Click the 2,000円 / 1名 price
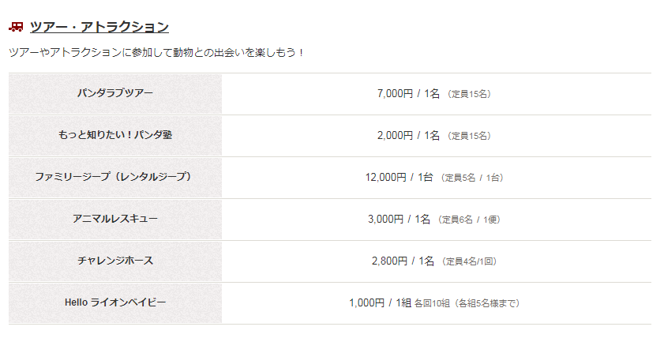This screenshot has height=338, width=664. coord(408,135)
